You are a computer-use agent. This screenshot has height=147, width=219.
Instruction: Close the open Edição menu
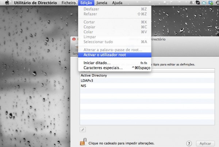(x=86, y=3)
